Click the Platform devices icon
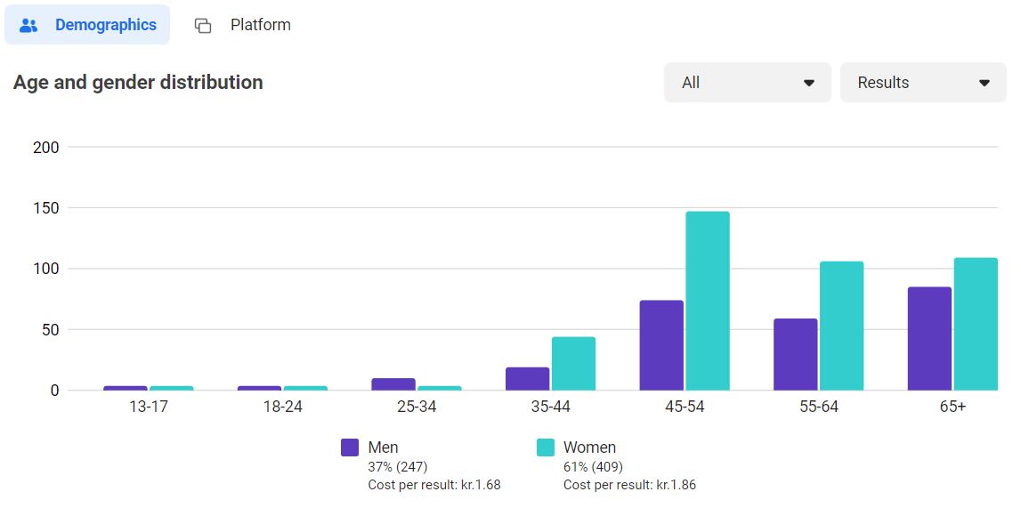The width and height of the screenshot is (1021, 508). click(203, 26)
